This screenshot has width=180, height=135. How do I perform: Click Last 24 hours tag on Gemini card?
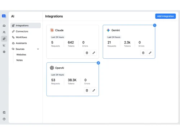click(x=114, y=37)
